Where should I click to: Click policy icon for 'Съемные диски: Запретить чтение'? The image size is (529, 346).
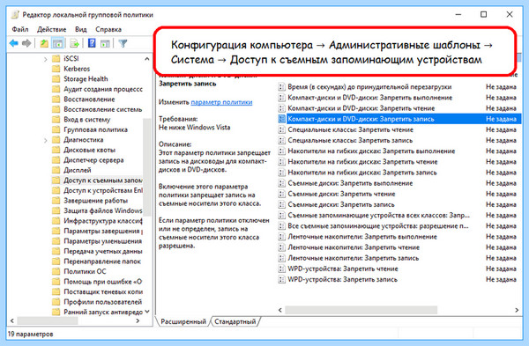(x=281, y=194)
